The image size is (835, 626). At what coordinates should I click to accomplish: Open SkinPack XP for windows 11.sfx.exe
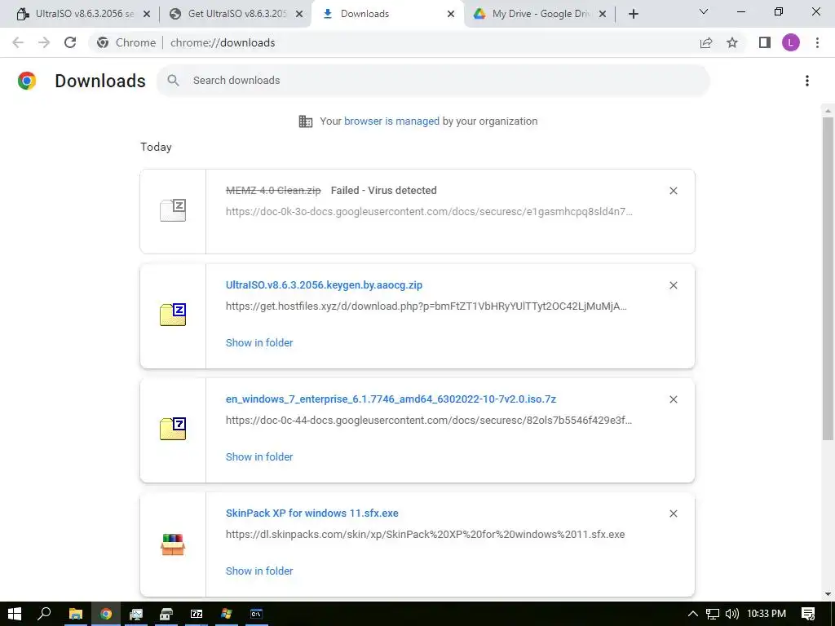(x=312, y=514)
